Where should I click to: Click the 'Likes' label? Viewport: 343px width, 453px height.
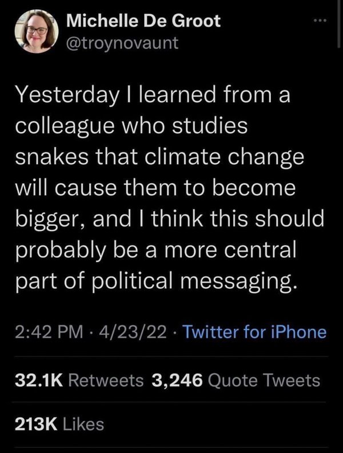pyautogui.click(x=83, y=424)
